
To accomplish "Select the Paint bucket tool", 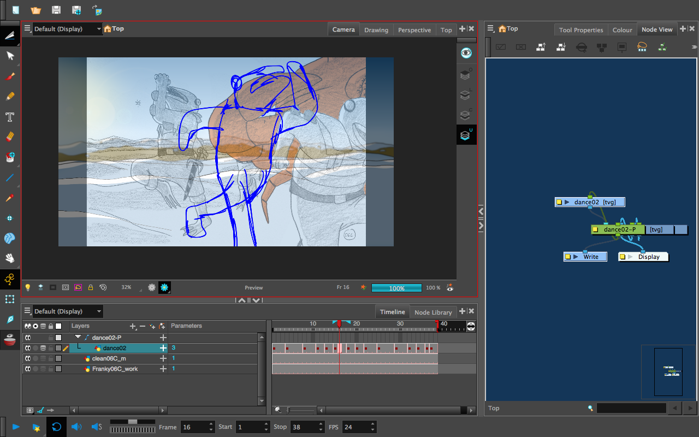I will pyautogui.click(x=10, y=157).
